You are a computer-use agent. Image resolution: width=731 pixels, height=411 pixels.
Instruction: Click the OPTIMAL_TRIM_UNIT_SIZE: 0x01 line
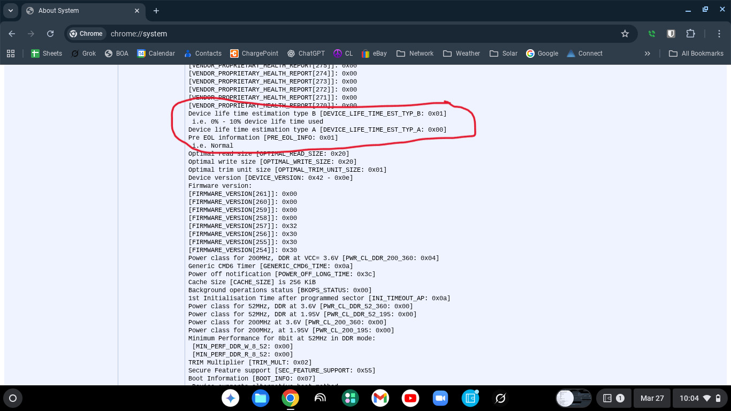287,170
